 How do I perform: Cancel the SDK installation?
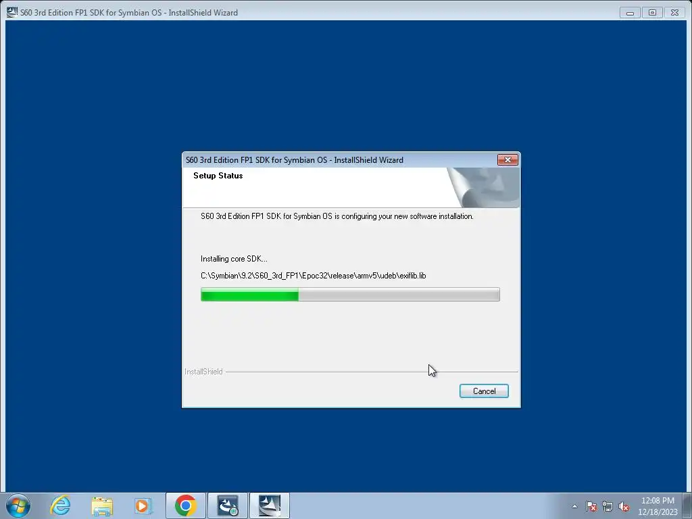[484, 391]
